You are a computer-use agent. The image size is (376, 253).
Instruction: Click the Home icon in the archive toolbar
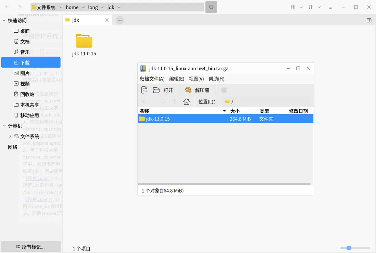[186, 101]
